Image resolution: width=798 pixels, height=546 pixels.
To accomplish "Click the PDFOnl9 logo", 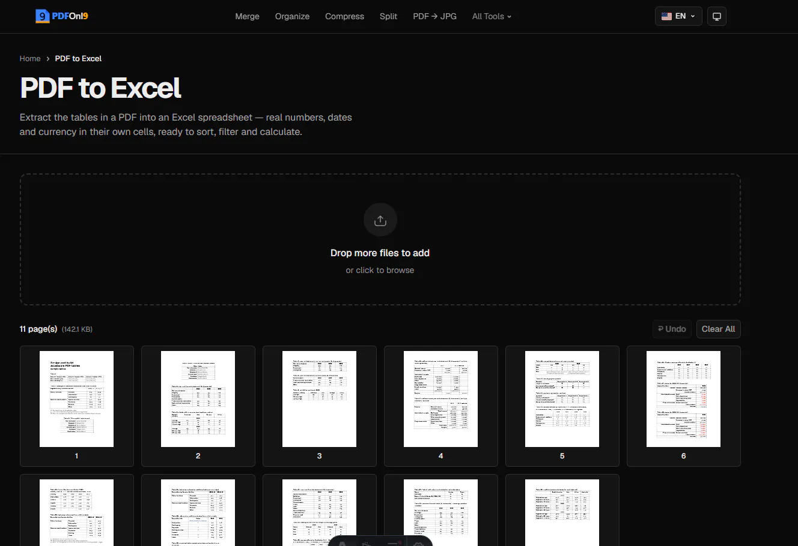I will click(x=62, y=16).
